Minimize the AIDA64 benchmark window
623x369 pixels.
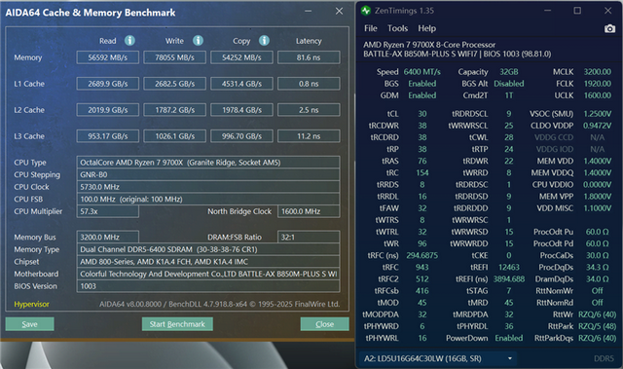[x=309, y=11]
